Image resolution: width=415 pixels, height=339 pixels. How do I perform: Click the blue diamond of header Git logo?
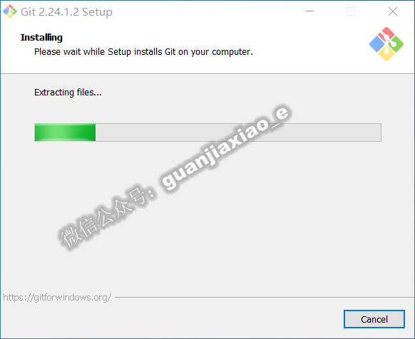(x=377, y=44)
